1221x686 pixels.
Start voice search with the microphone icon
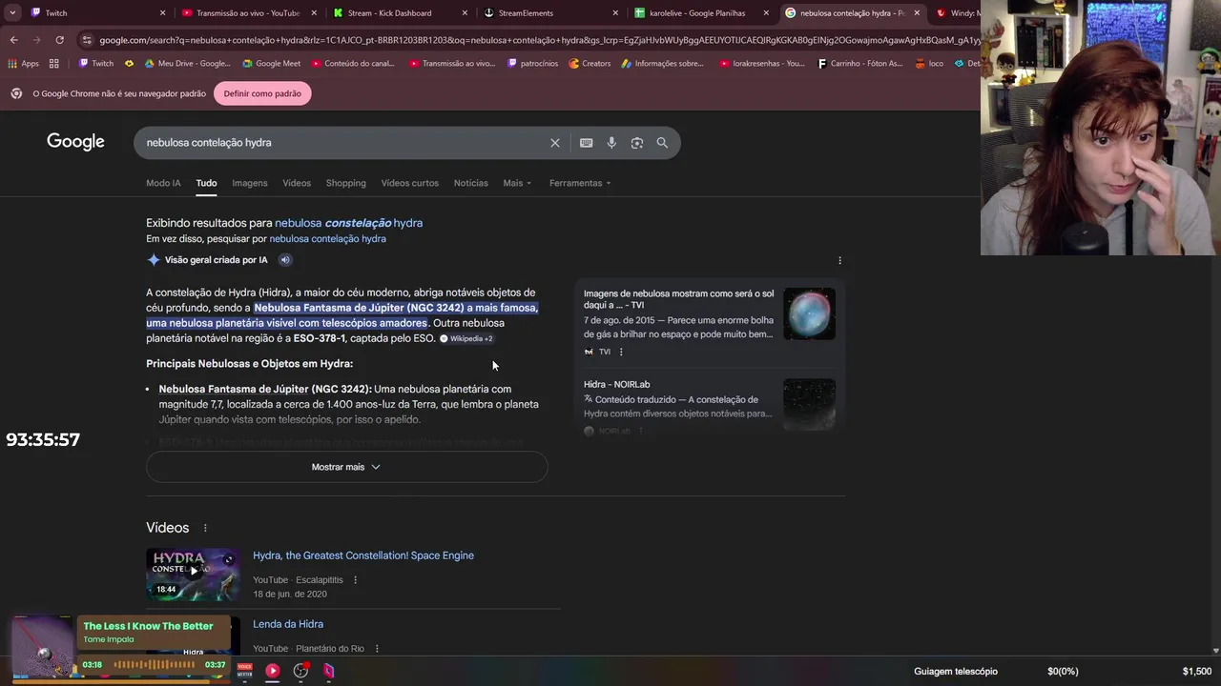click(611, 143)
